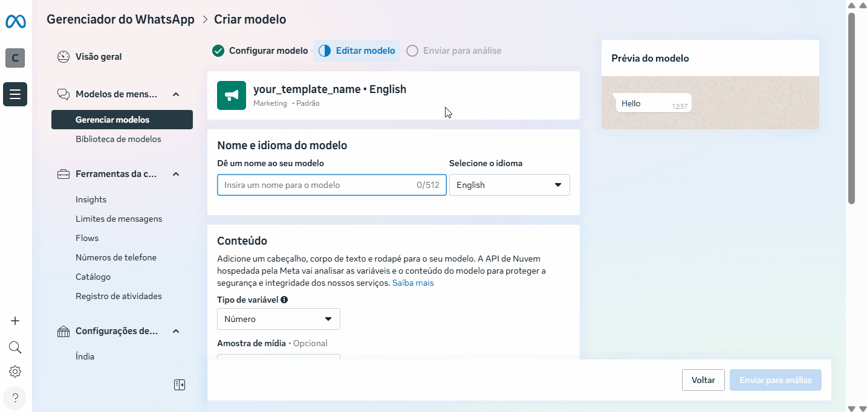867x412 pixels.
Task: Collapse sidebar using the panel toggle icon
Action: click(180, 385)
